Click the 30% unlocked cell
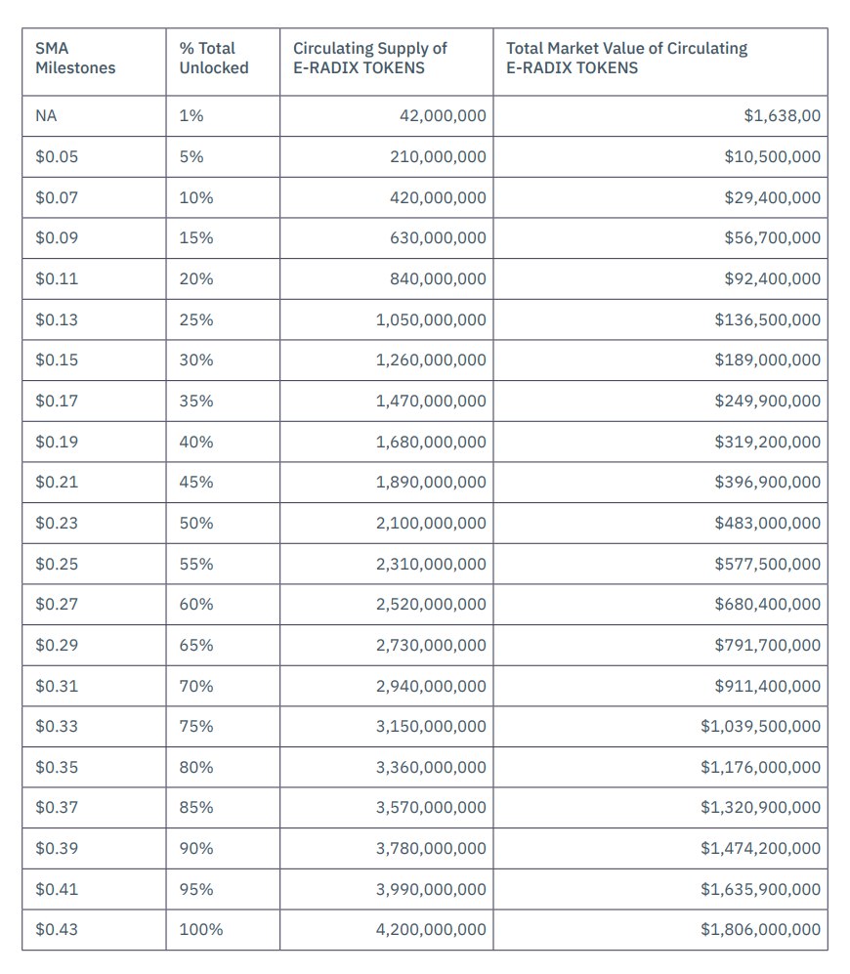This screenshot has width=850, height=974. click(223, 360)
